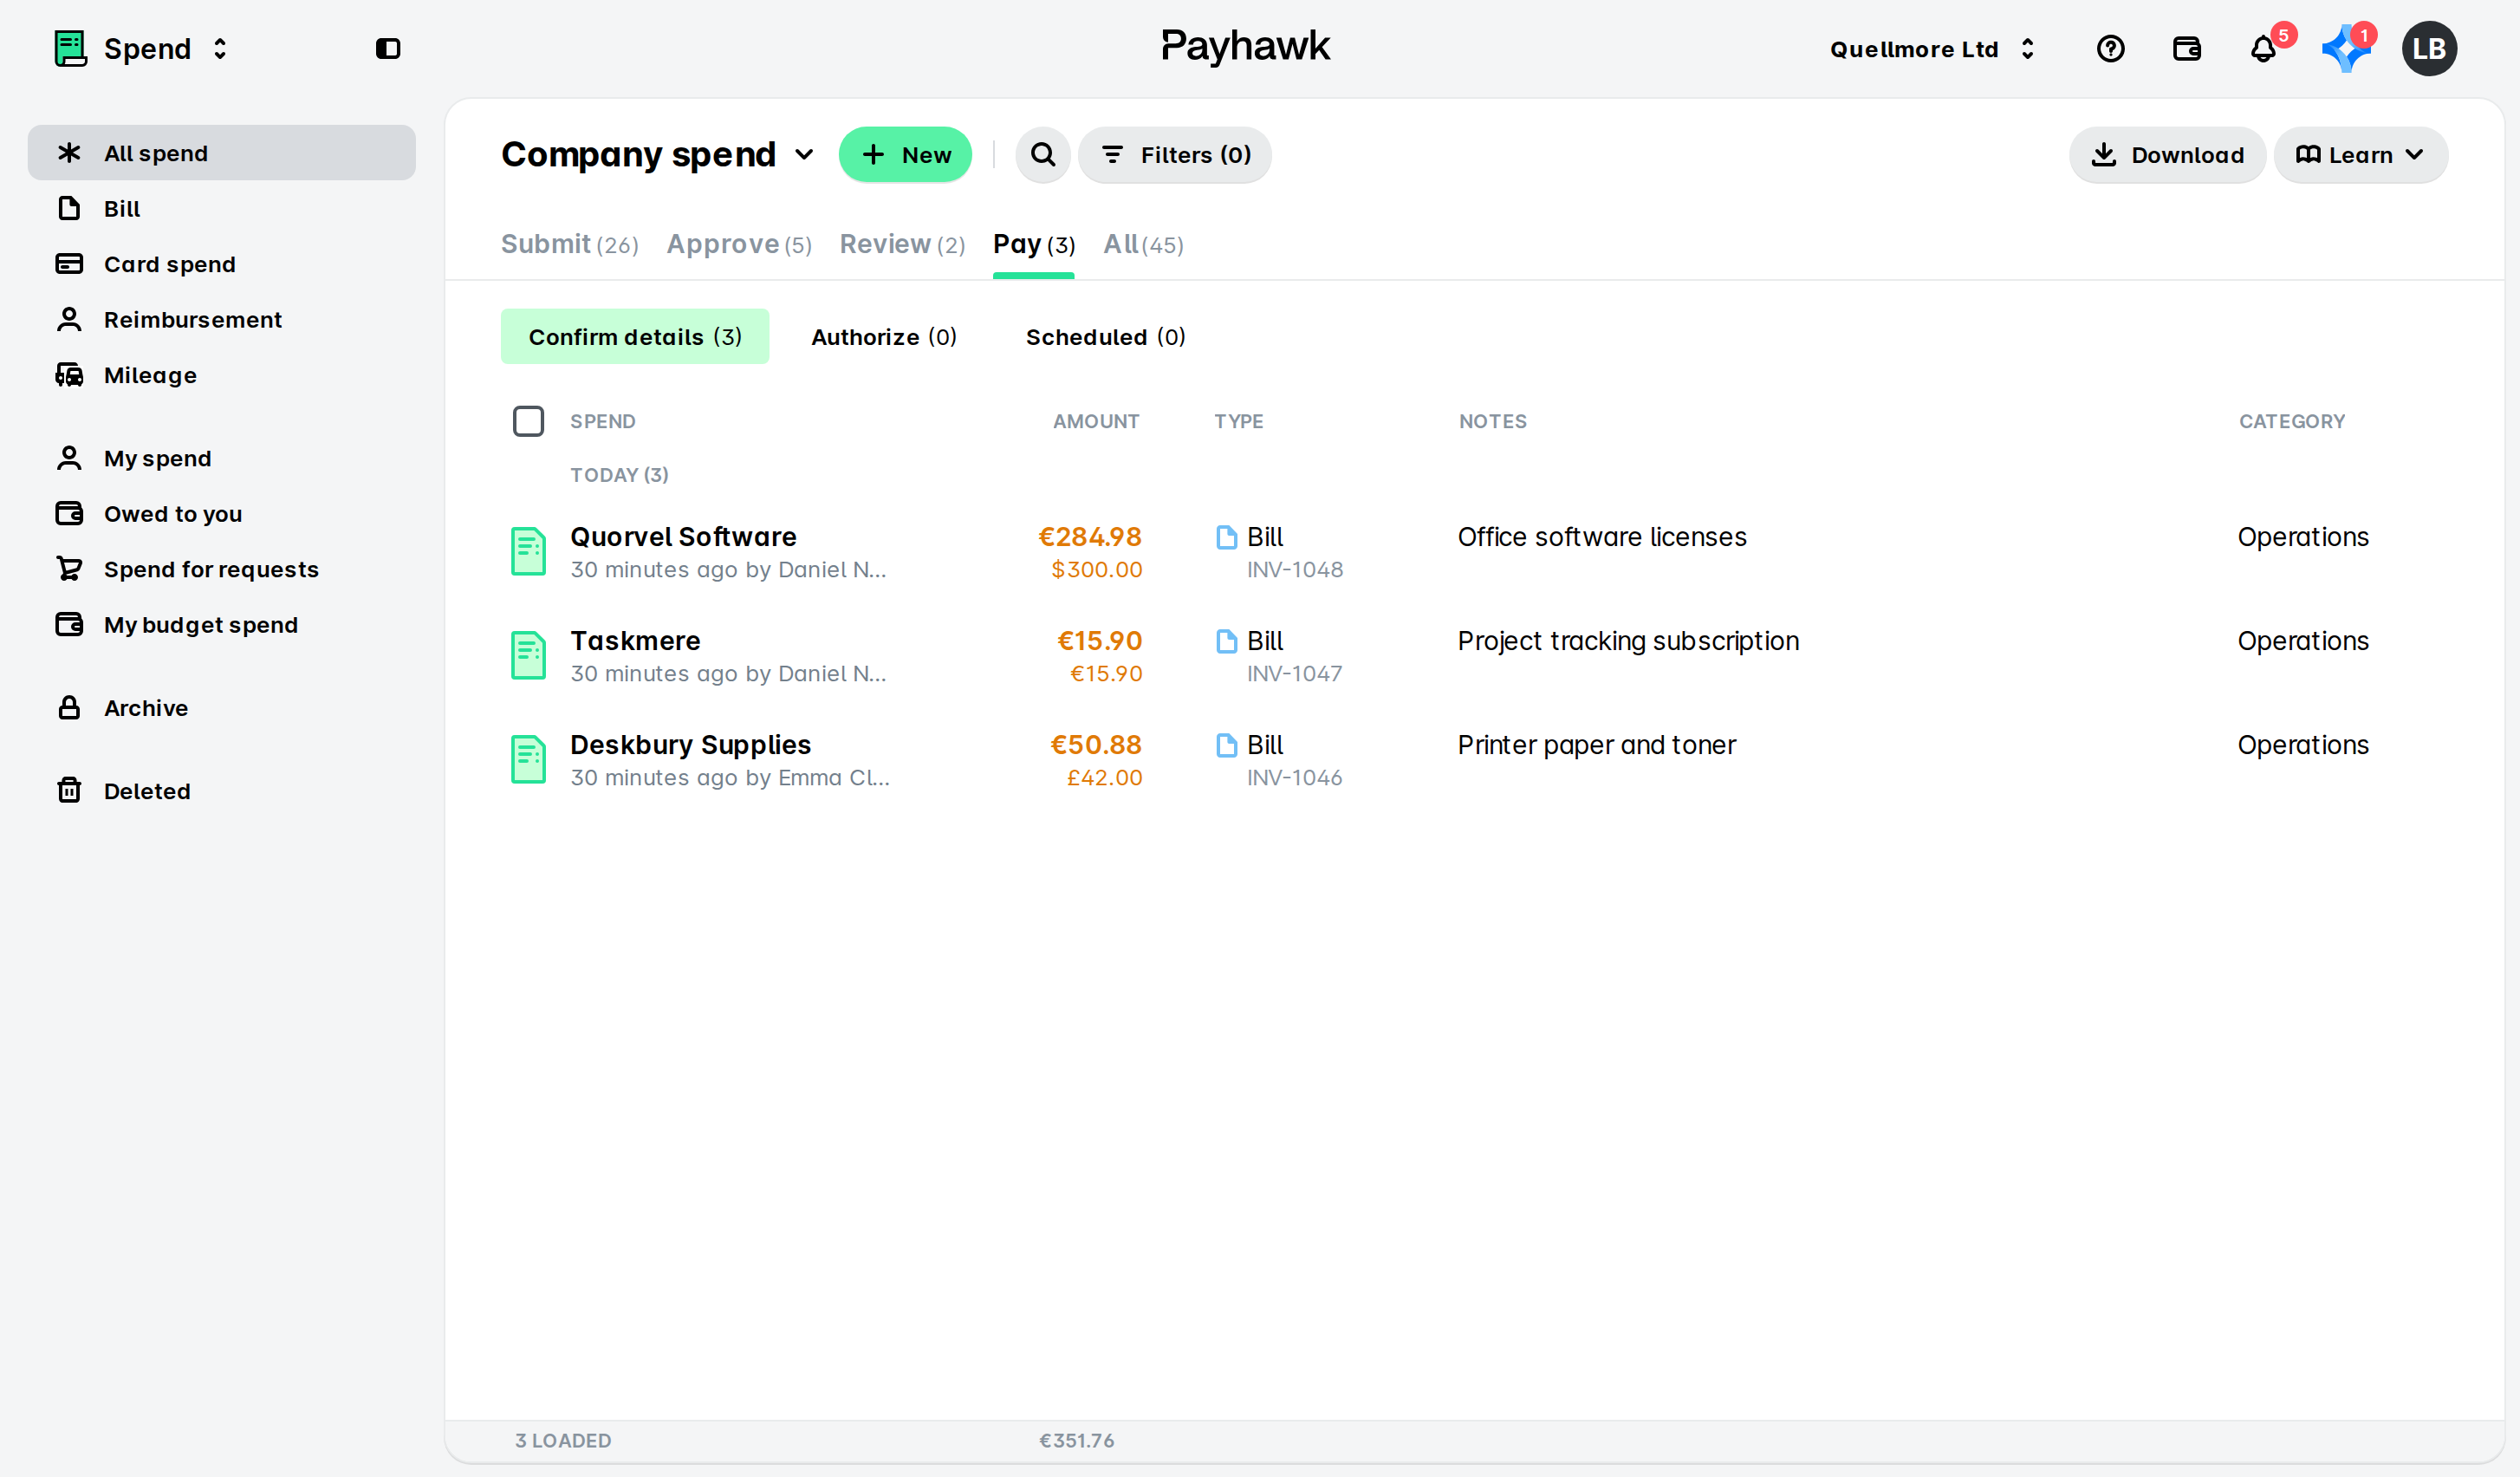The height and width of the screenshot is (1477, 2520).
Task: Open the wallet icon in top bar
Action: click(2187, 48)
